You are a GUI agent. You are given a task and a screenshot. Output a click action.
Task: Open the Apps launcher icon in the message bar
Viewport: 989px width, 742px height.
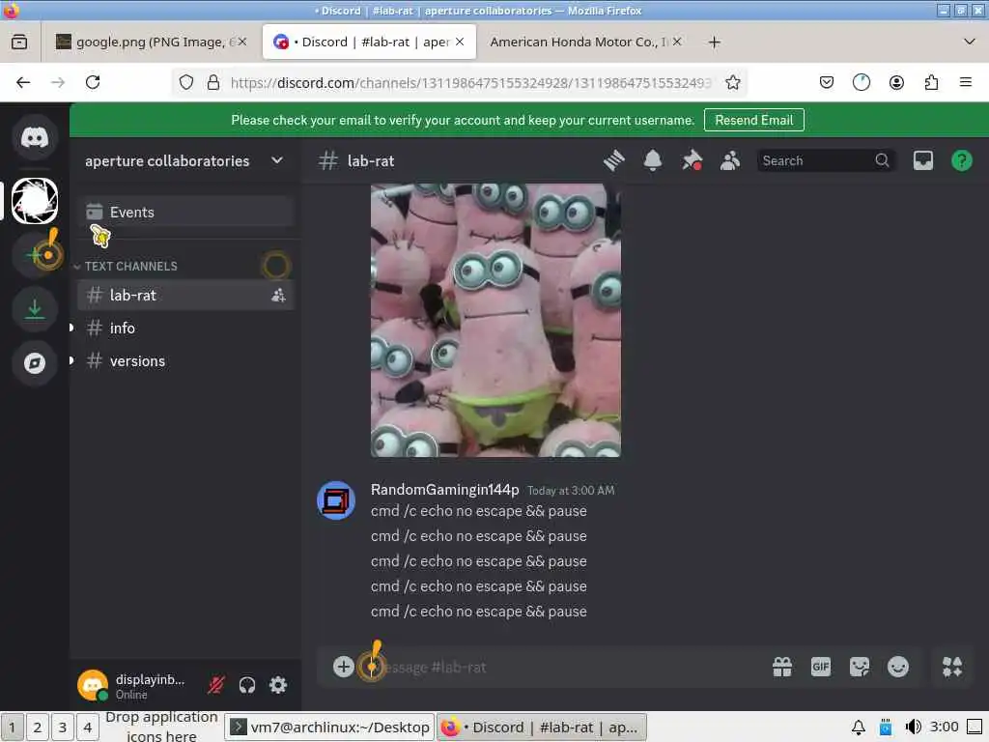pyautogui.click(x=951, y=667)
